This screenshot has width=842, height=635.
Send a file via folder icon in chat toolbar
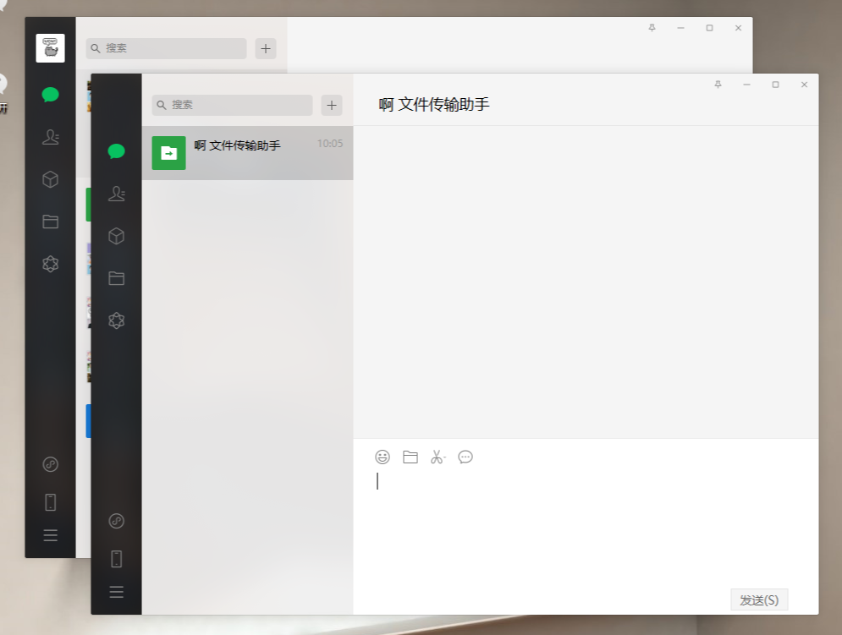pos(410,457)
